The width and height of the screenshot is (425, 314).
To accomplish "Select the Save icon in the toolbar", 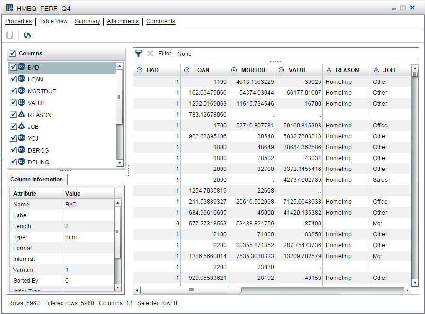I will coord(10,36).
